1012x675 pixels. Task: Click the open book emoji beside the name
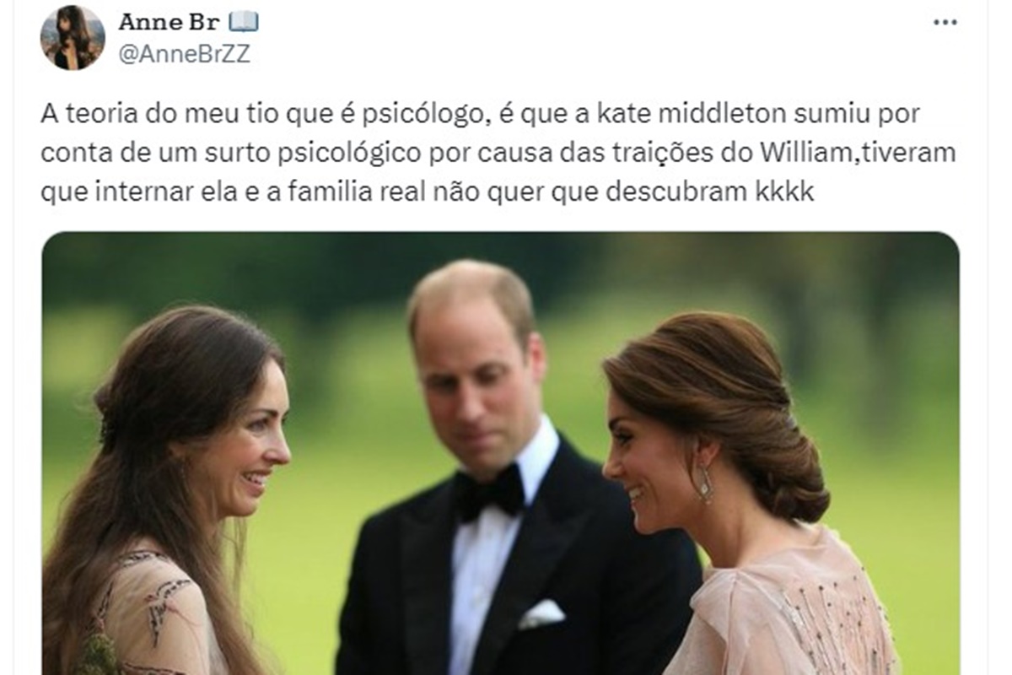pyautogui.click(x=244, y=22)
